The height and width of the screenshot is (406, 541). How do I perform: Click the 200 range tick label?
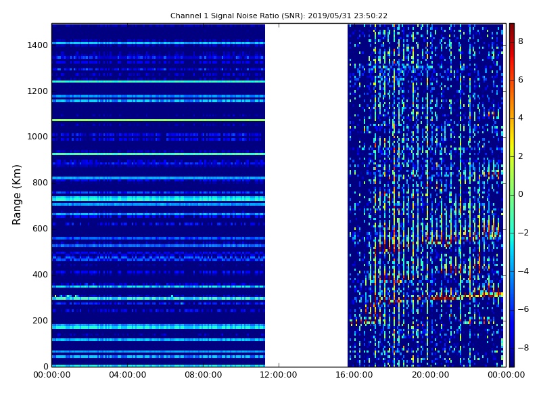(40, 320)
